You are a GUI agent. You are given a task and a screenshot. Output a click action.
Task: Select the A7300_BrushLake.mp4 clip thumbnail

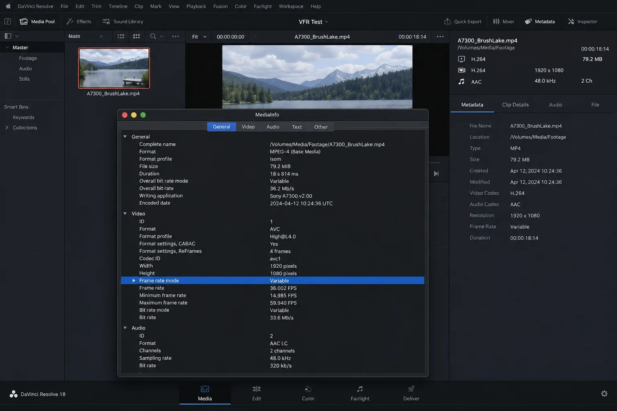(114, 68)
